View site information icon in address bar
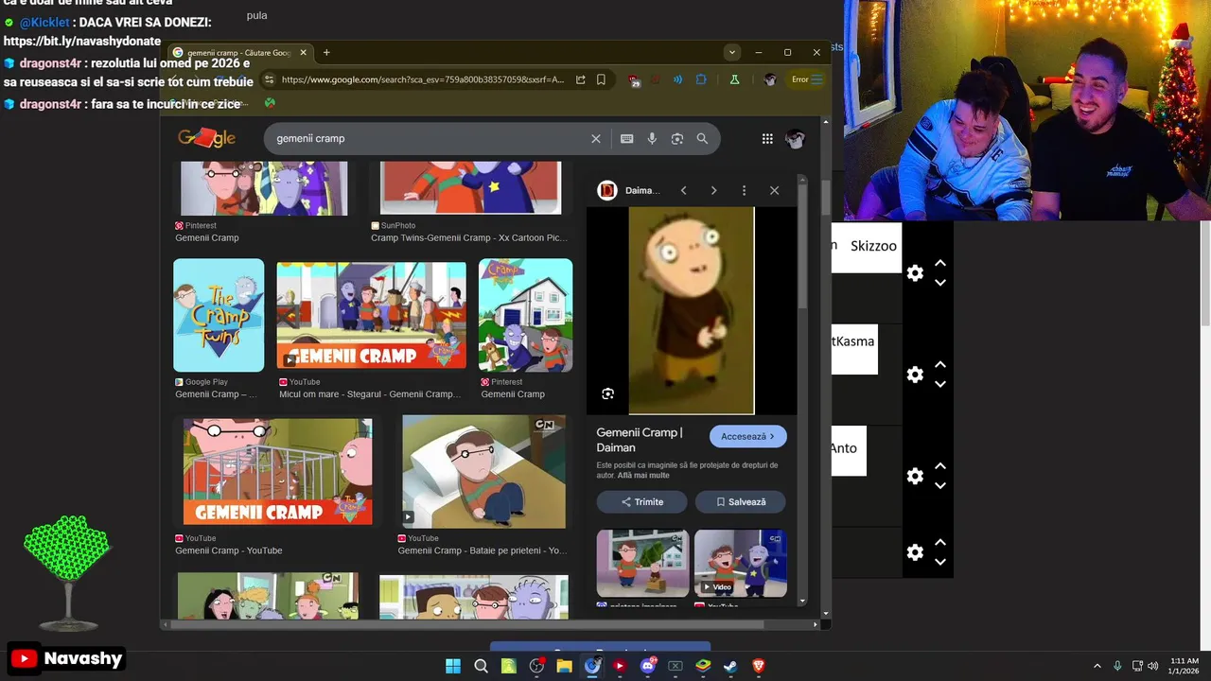Viewport: 1211px width, 681px height. [270, 79]
